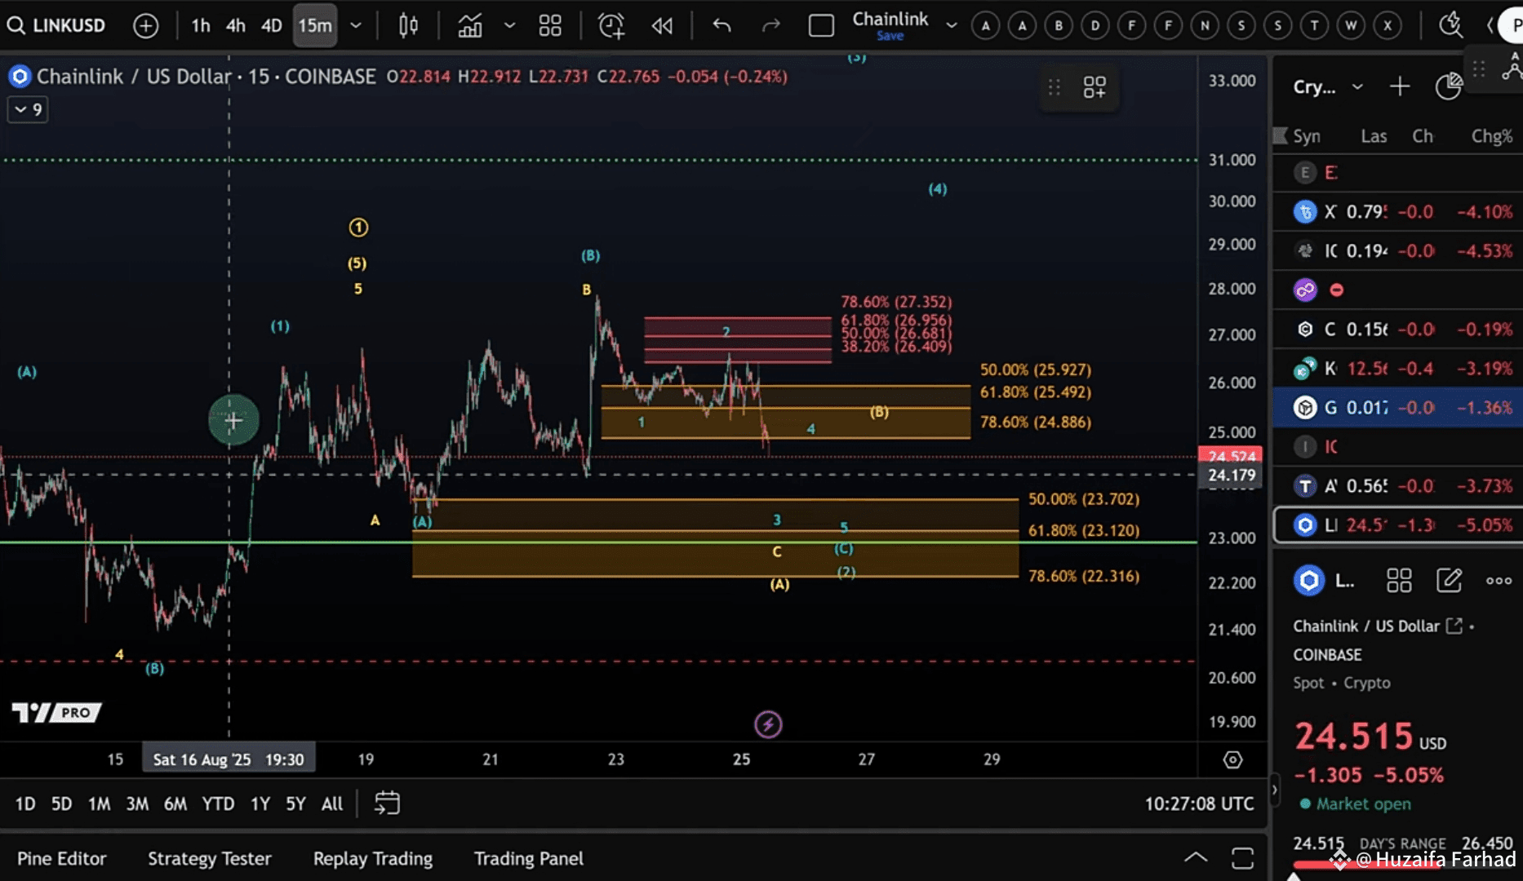
Task: Select the LINK row at -5.05%
Action: (1398, 525)
